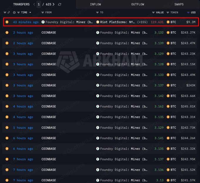Click the $243.47K USD amount
The width and height of the screenshot is (200, 183).
pyautogui.click(x=188, y=43)
